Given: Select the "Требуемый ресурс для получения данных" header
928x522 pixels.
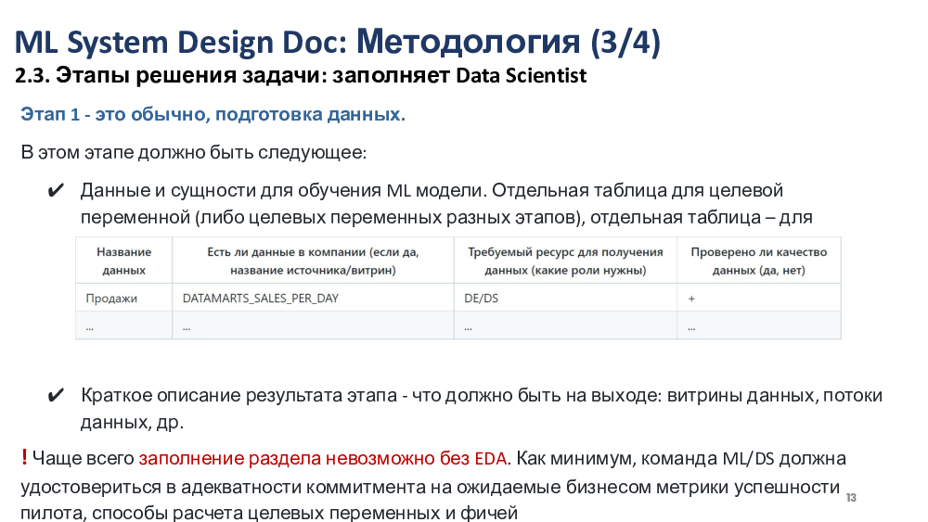Looking at the screenshot, I should [564, 261].
